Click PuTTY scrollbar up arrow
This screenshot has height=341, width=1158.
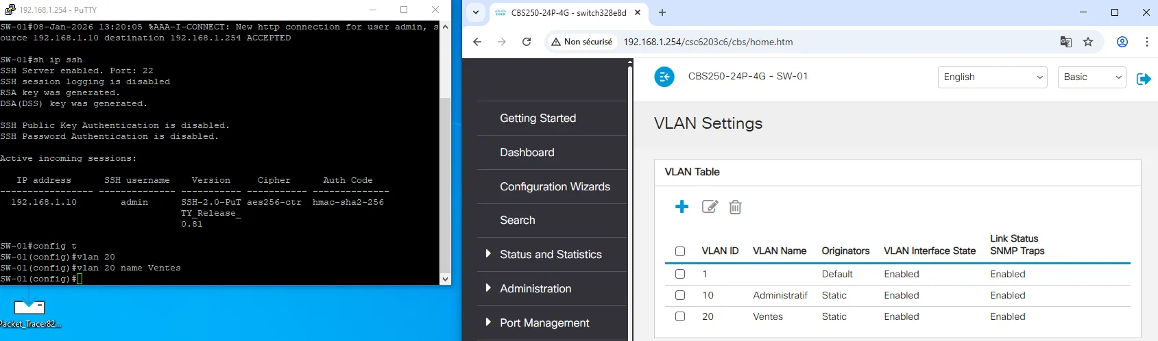click(x=446, y=27)
